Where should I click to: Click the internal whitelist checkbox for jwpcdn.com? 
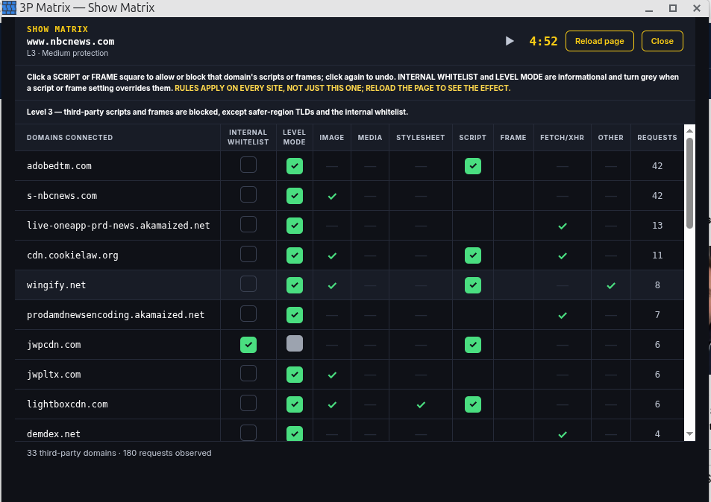point(248,345)
